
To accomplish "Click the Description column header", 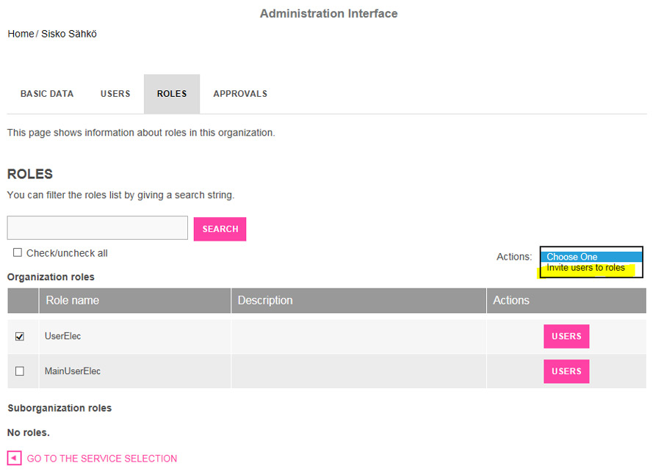I will tap(265, 300).
